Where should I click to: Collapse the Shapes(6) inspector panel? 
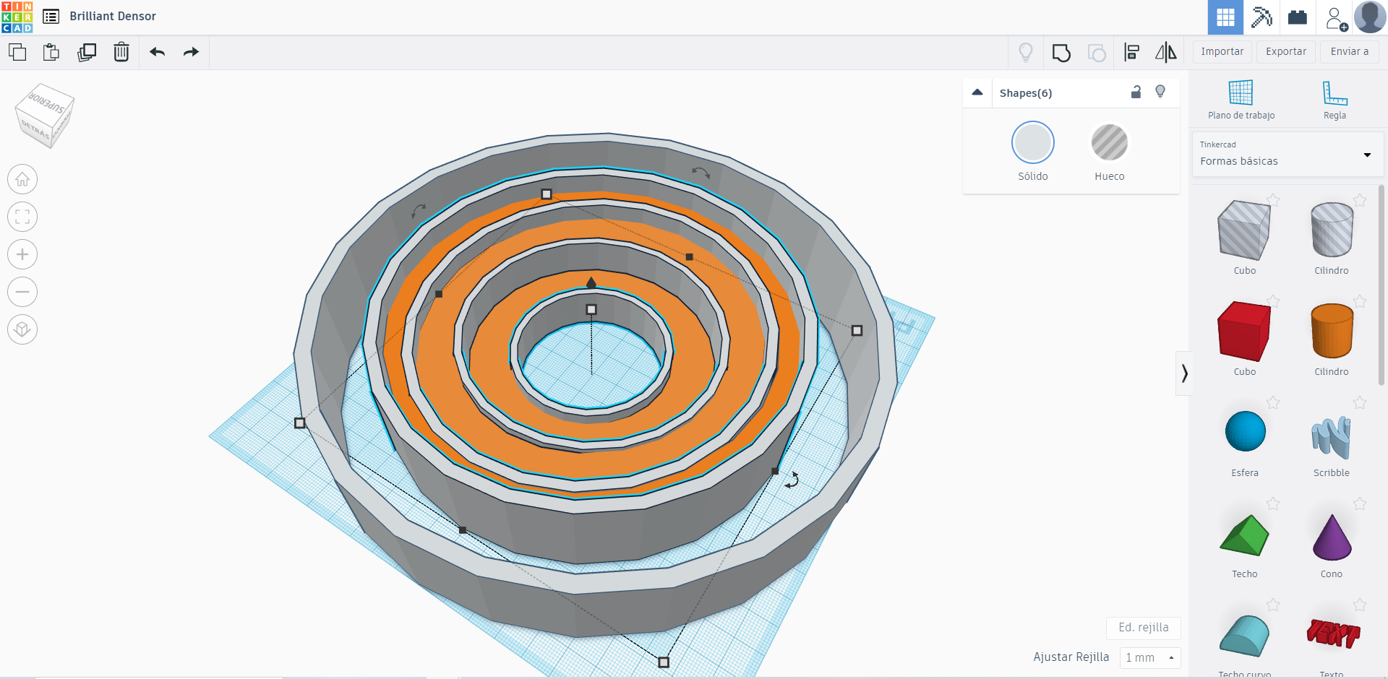(x=977, y=92)
